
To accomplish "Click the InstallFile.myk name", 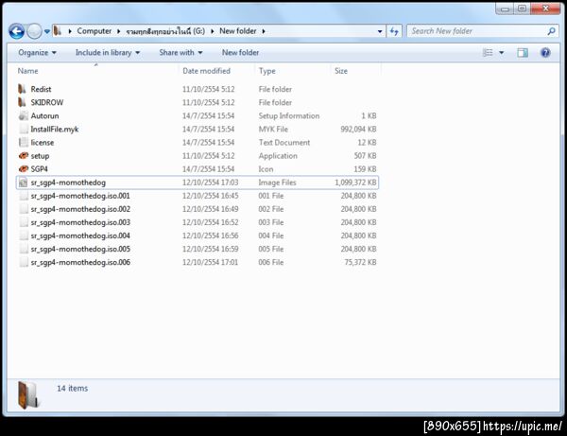I will click(55, 130).
